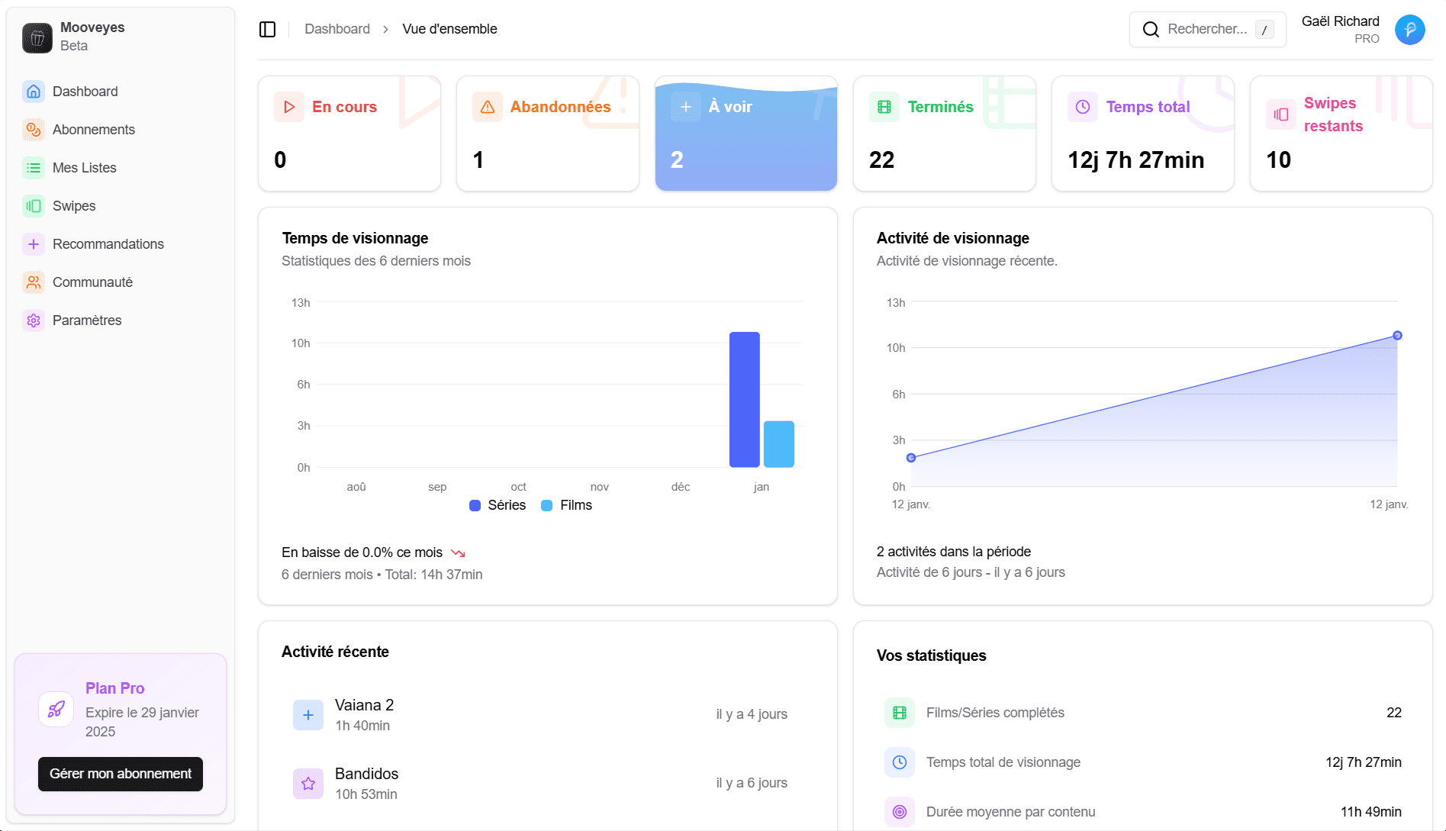The width and height of the screenshot is (1446, 831).
Task: Click the Films legend color swatch
Action: 546,505
